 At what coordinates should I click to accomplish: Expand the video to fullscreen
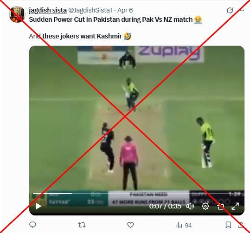[x=235, y=206]
